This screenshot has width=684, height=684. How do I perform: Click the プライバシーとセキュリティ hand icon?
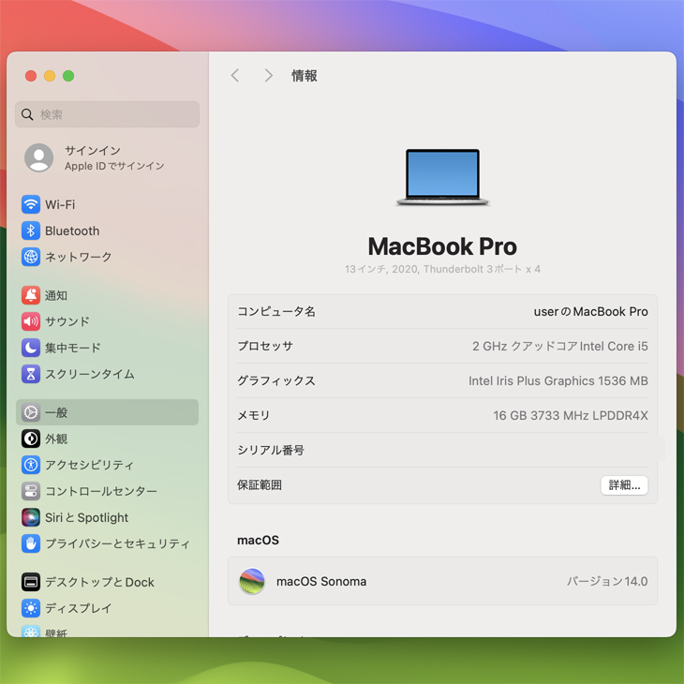tap(31, 543)
